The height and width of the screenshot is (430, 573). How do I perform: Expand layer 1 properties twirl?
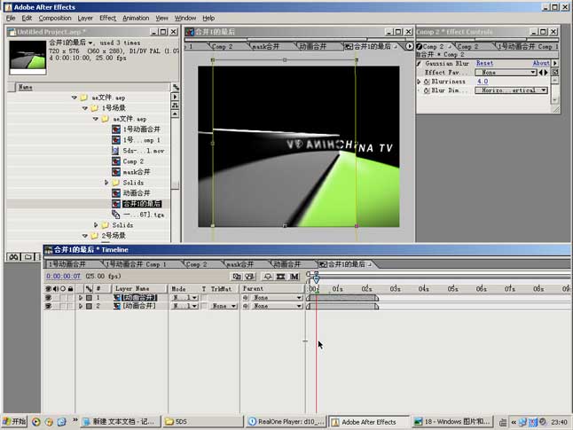coord(81,298)
